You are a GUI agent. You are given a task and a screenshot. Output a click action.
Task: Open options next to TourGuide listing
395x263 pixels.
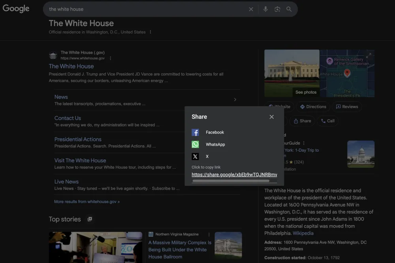tap(304, 143)
